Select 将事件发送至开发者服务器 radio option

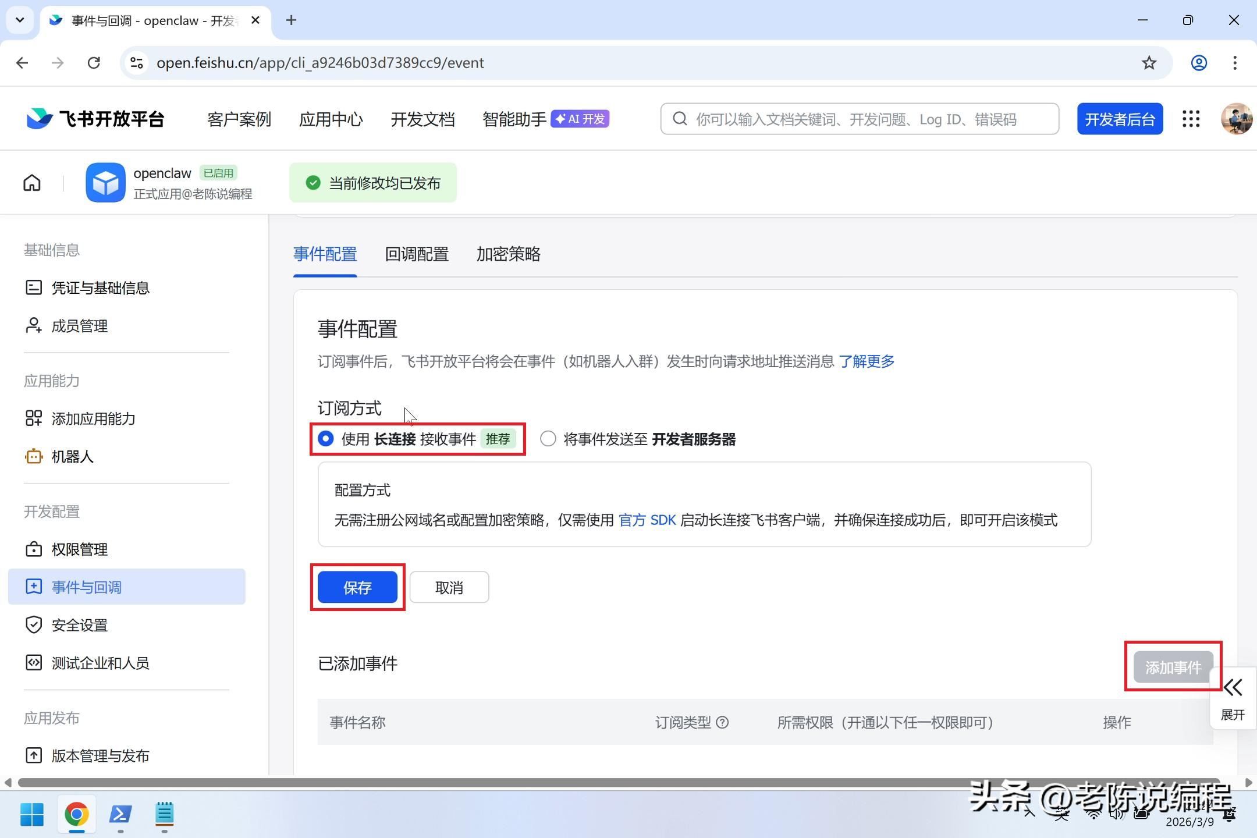(548, 439)
